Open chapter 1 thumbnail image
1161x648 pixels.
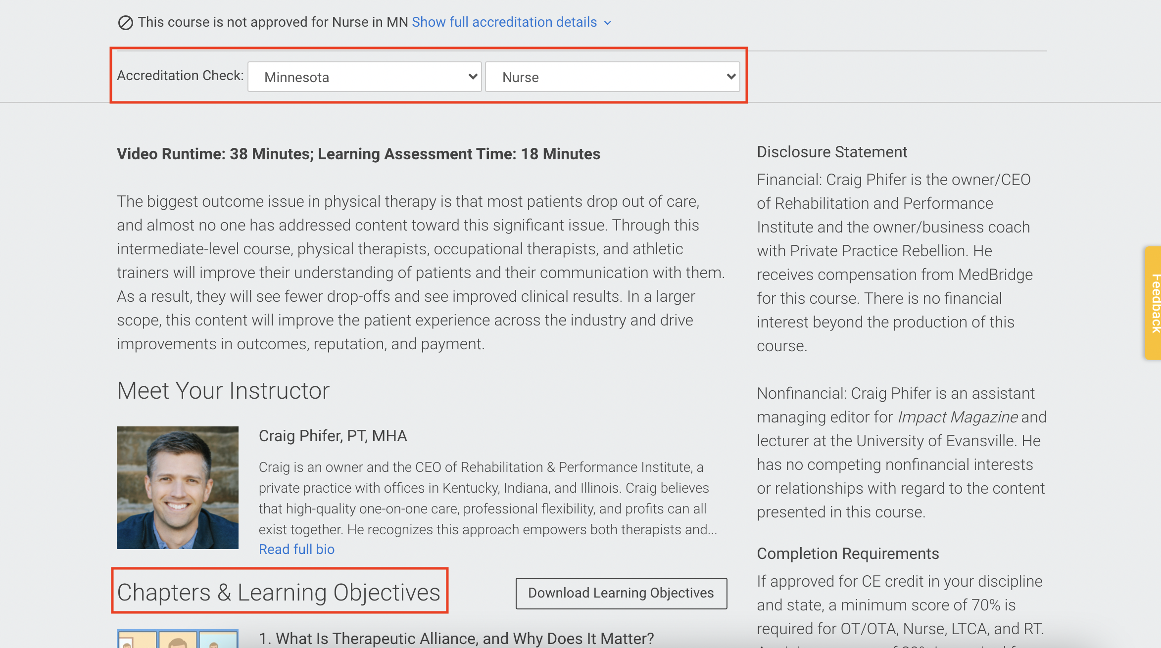pyautogui.click(x=178, y=639)
